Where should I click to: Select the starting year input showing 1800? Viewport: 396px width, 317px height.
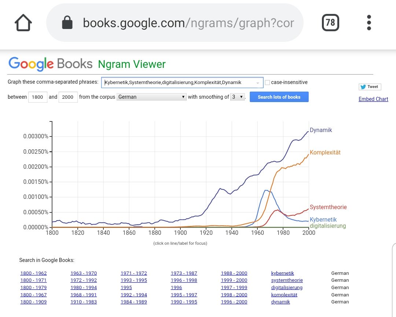pyautogui.click(x=38, y=97)
